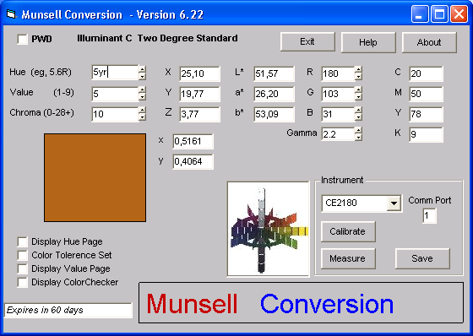
Task: Raise the R value with spinner up arrow
Action: pos(358,70)
